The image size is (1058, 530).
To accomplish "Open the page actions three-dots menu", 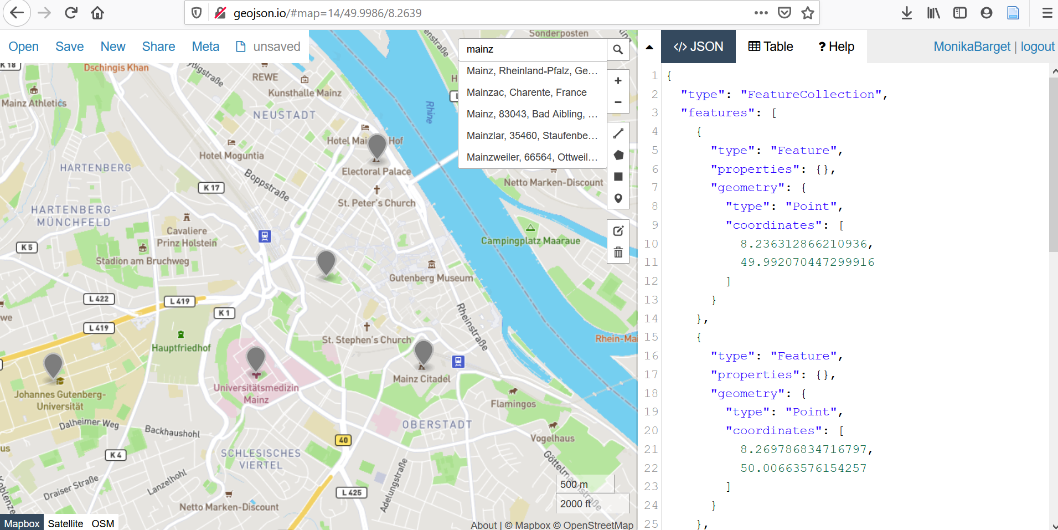I will click(761, 13).
